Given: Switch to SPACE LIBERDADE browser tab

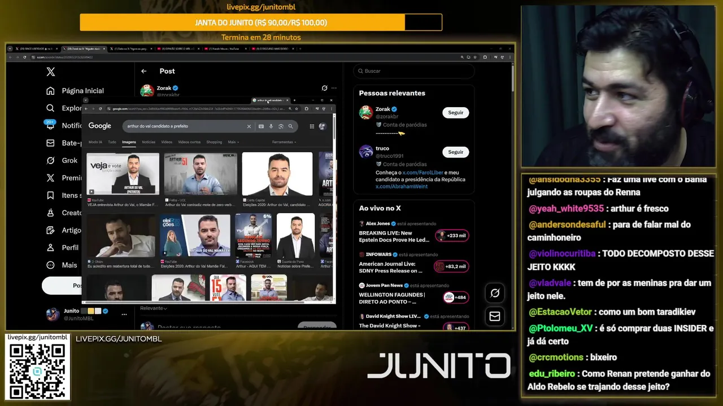Looking at the screenshot, I should click(x=36, y=49).
